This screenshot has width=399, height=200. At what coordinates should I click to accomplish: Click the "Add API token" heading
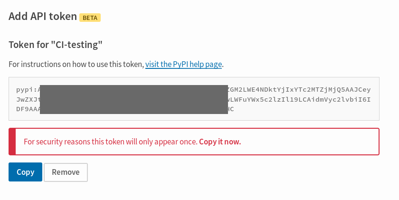click(x=43, y=16)
